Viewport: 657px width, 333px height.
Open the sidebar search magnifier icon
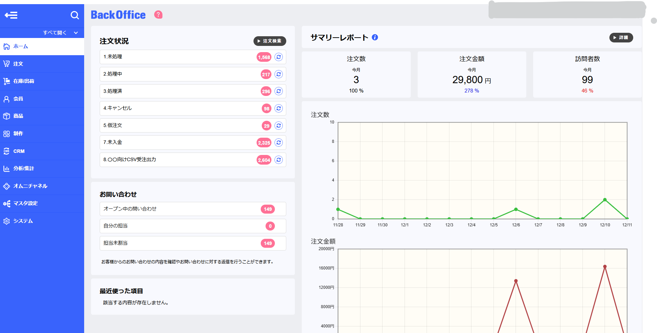[74, 15]
